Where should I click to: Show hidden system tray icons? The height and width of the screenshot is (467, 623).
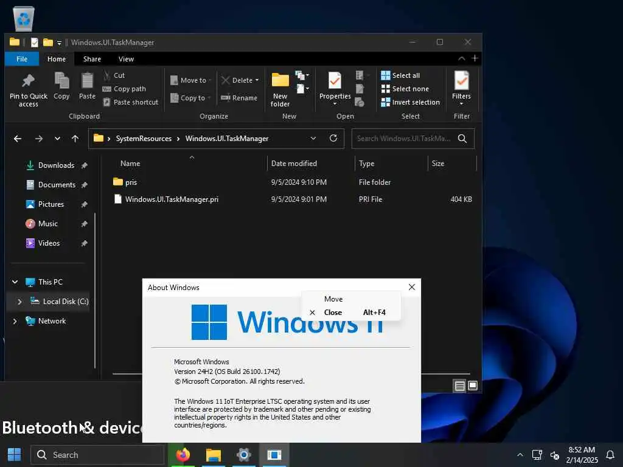pos(520,455)
